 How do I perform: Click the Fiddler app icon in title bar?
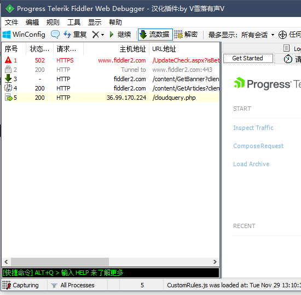(x=10, y=8)
